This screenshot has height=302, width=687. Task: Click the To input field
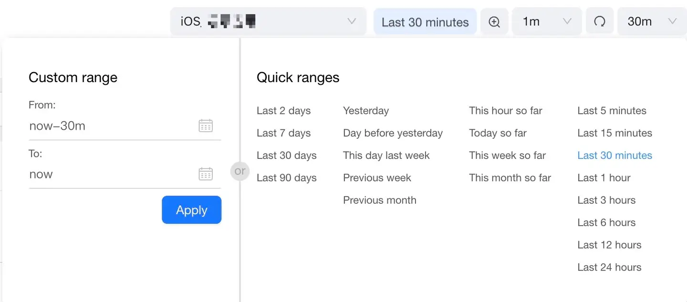coord(110,174)
